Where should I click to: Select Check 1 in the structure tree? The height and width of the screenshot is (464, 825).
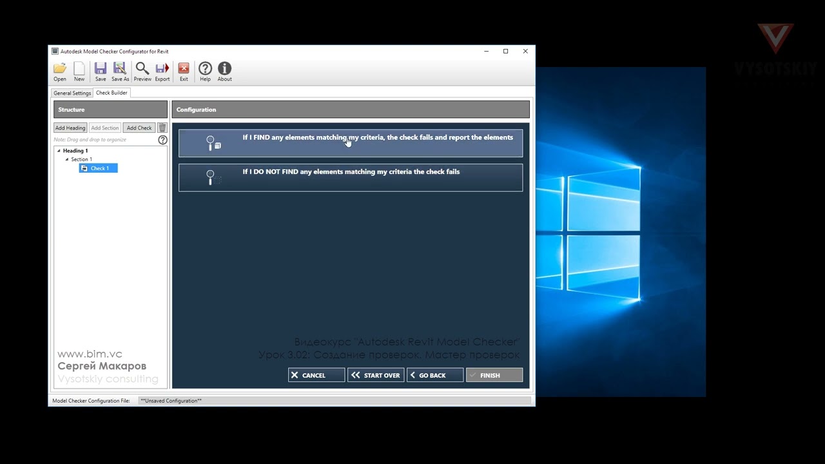[x=98, y=168]
